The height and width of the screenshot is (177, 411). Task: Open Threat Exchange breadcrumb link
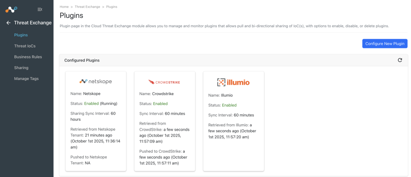pos(87,7)
